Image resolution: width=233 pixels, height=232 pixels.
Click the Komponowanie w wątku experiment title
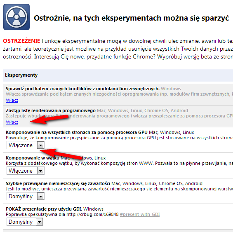[33, 158]
